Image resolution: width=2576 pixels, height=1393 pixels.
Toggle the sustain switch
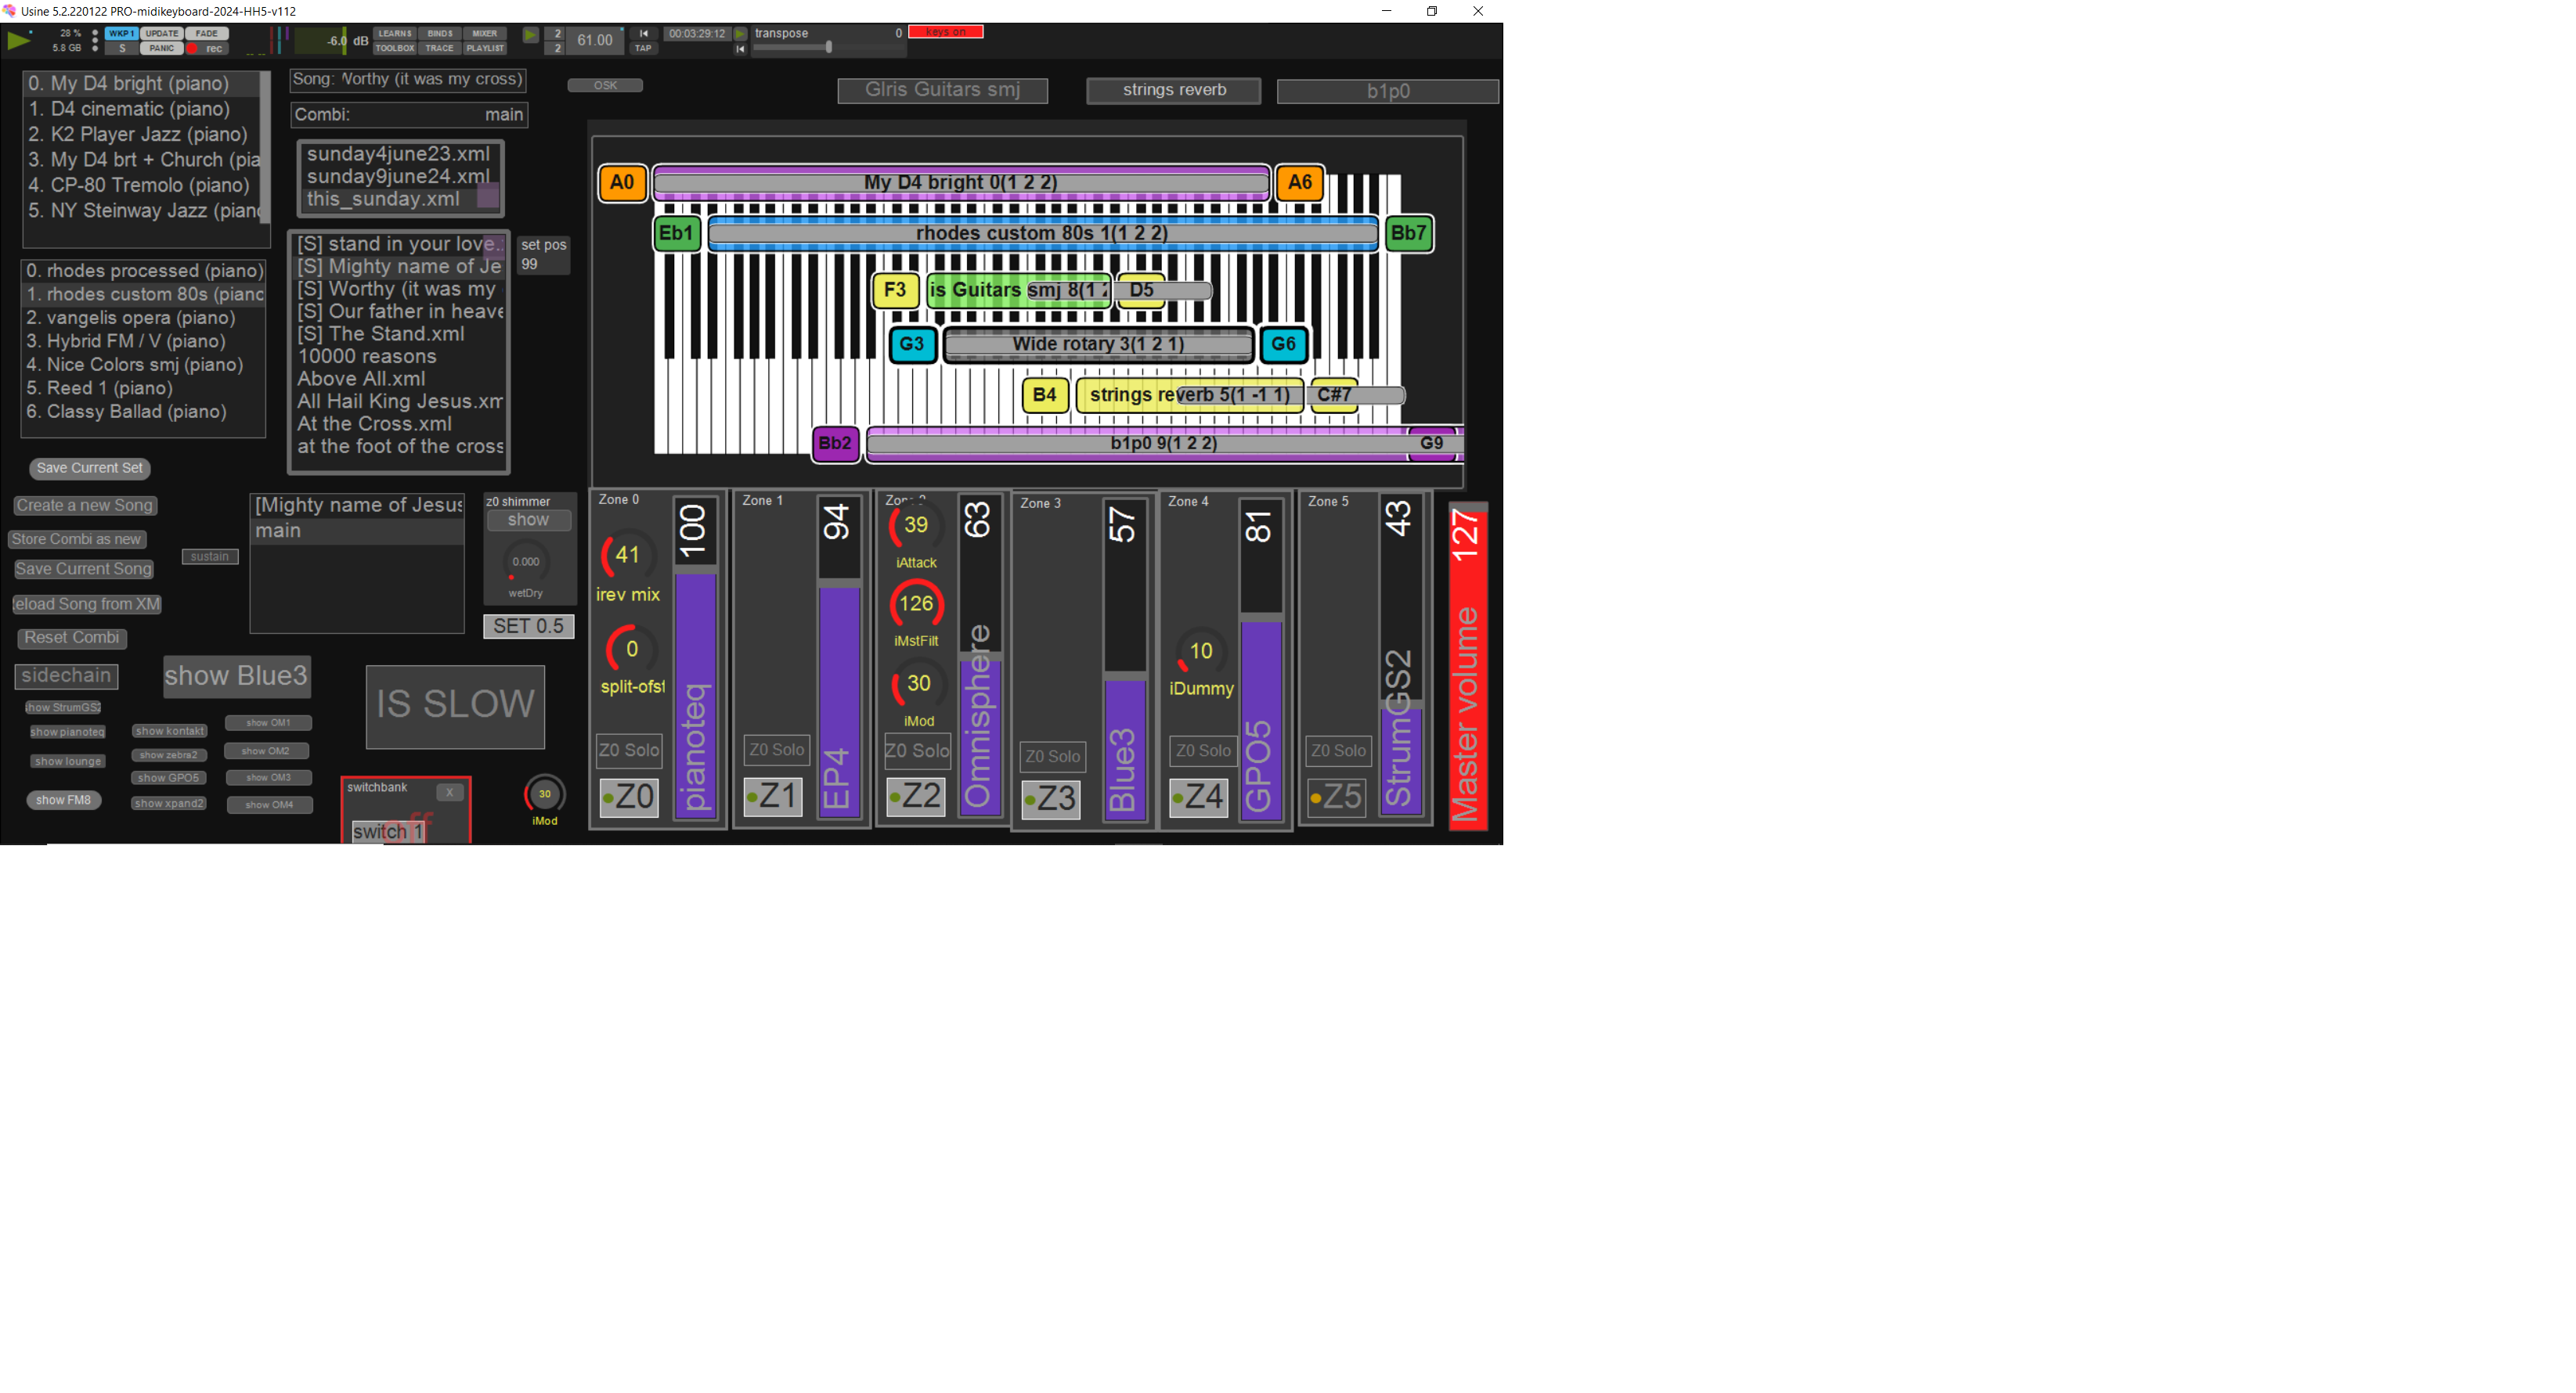pos(210,556)
